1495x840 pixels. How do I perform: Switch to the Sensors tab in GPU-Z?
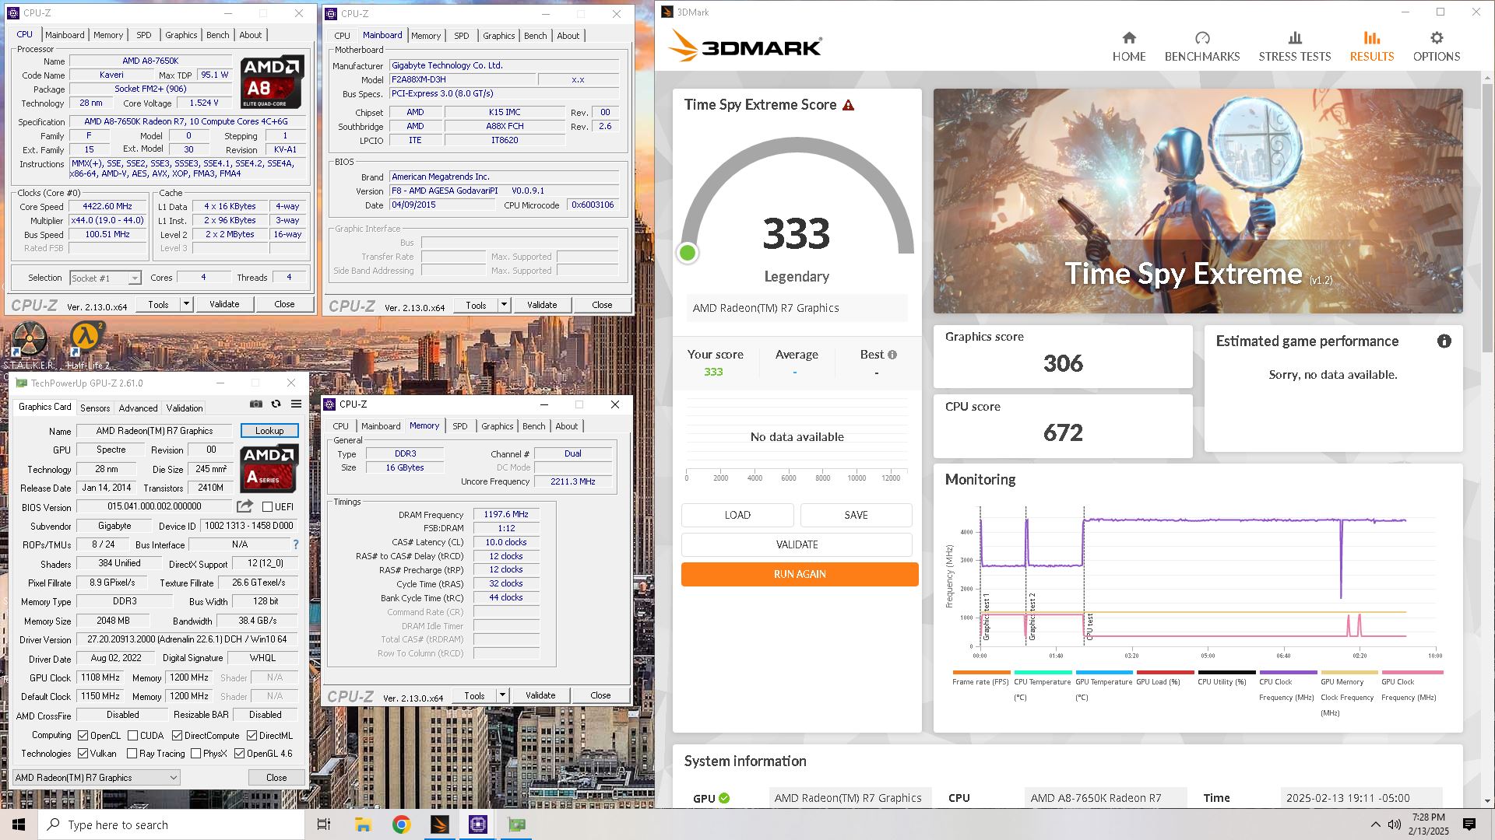pyautogui.click(x=95, y=408)
